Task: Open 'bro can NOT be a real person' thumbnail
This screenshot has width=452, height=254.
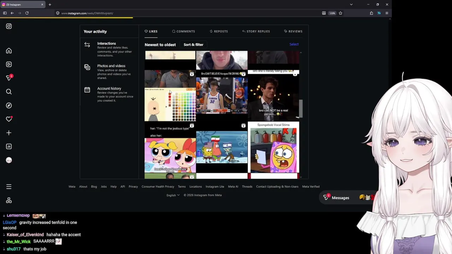Action: click(273, 96)
